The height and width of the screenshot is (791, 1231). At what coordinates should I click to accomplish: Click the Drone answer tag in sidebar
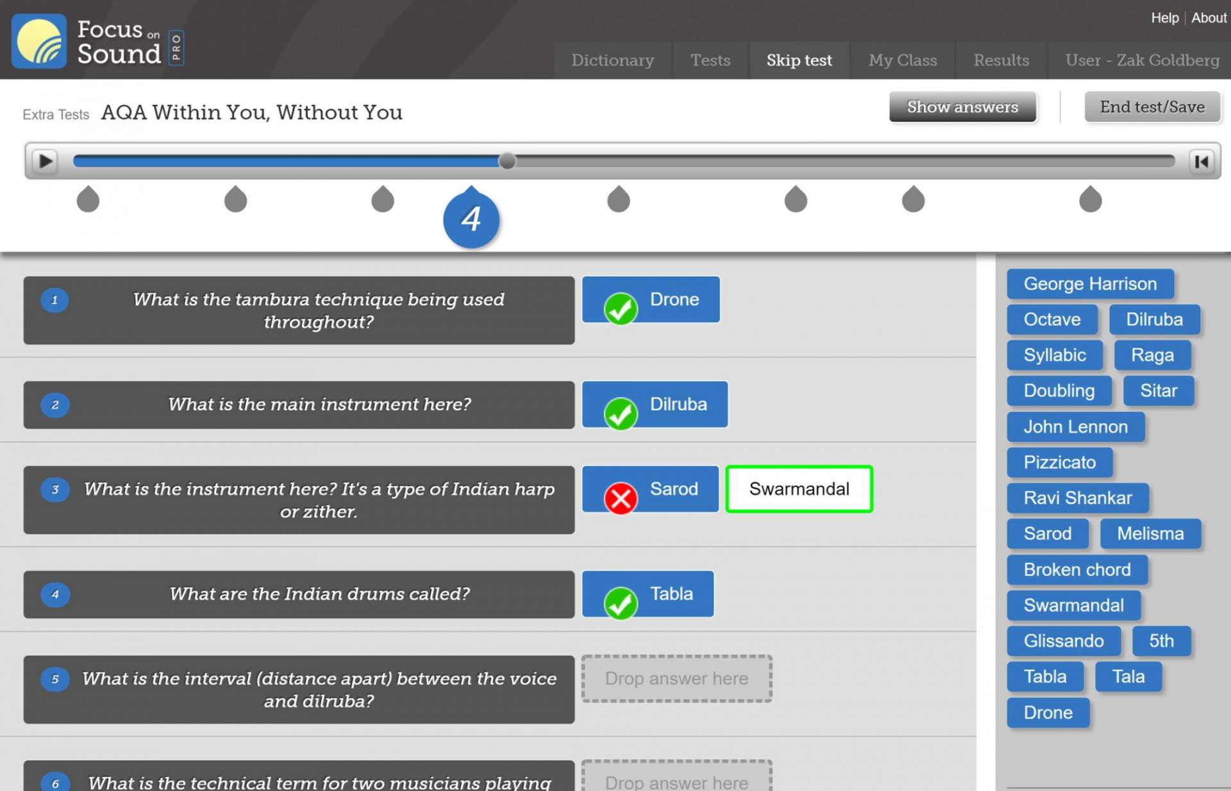(1048, 713)
